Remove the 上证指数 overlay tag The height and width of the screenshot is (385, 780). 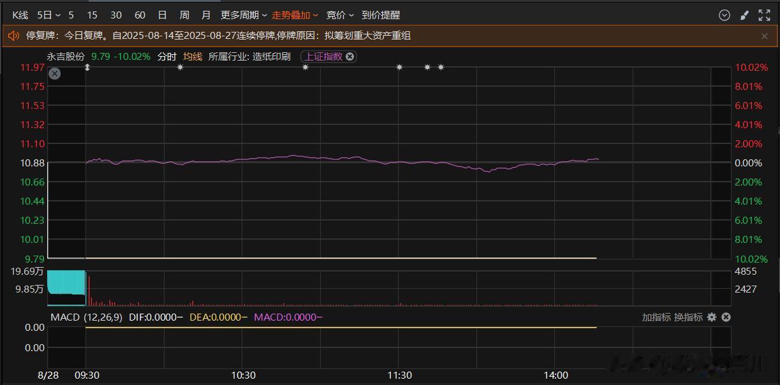pos(350,57)
